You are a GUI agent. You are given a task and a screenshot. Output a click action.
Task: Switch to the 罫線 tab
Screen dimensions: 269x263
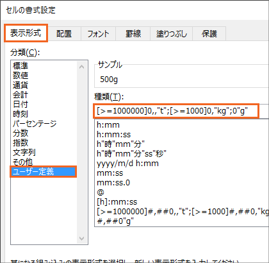tap(133, 33)
